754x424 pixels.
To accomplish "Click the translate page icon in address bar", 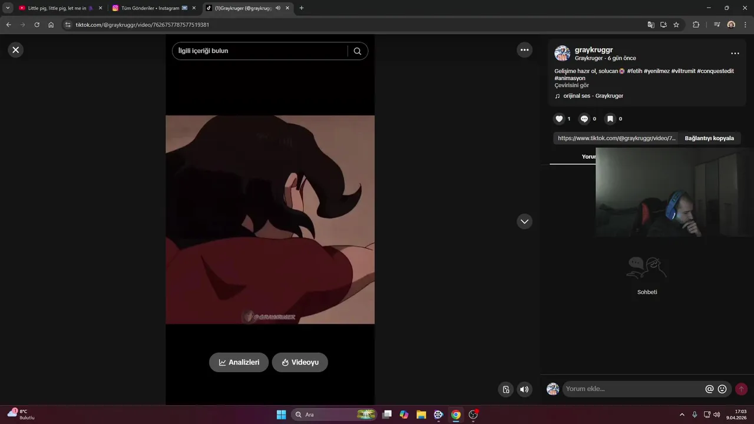I will point(651,25).
